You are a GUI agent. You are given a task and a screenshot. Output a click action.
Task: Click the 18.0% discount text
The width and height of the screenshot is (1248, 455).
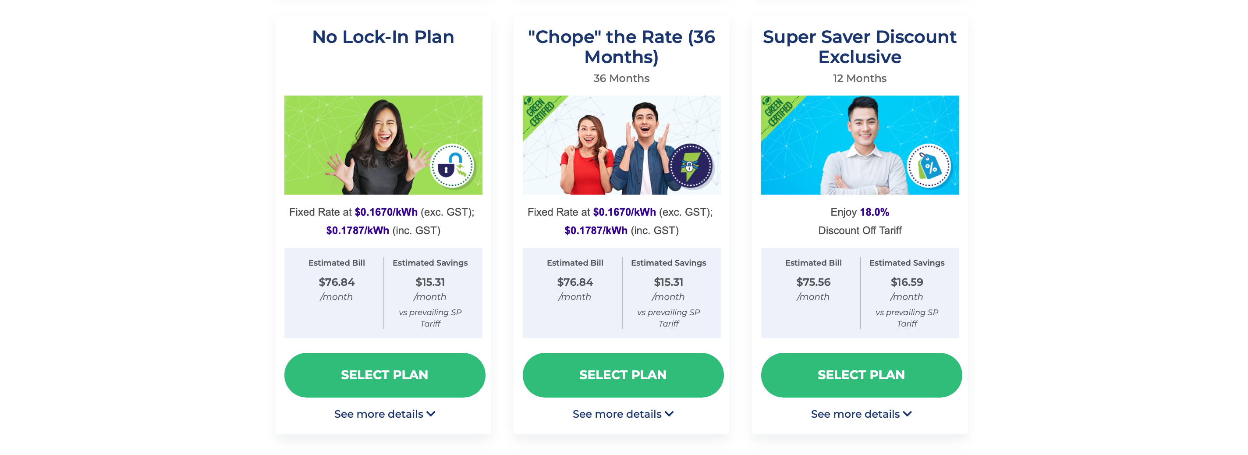[875, 212]
